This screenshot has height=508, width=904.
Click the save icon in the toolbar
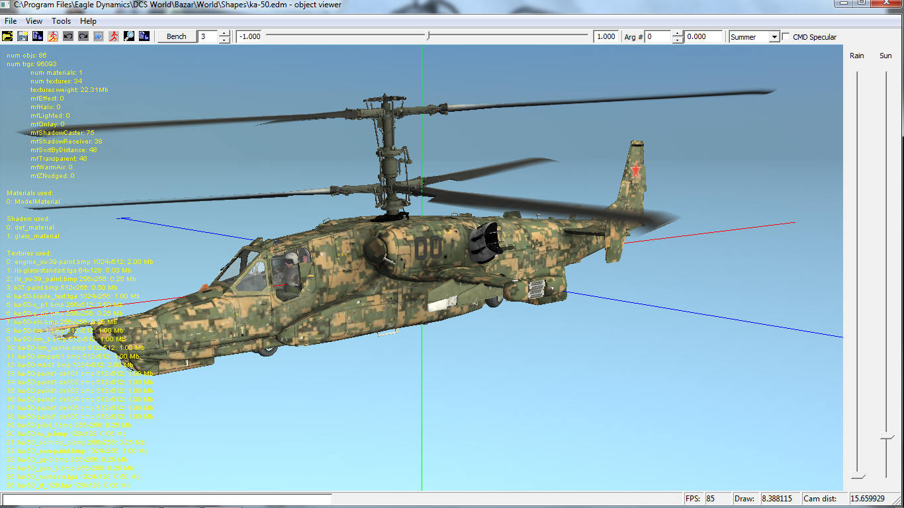pyautogui.click(x=23, y=36)
